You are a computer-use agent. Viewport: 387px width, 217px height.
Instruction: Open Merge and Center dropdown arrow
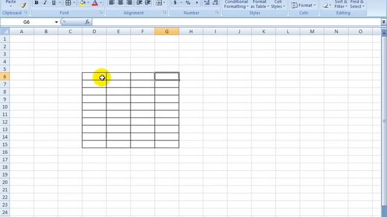point(164,2)
